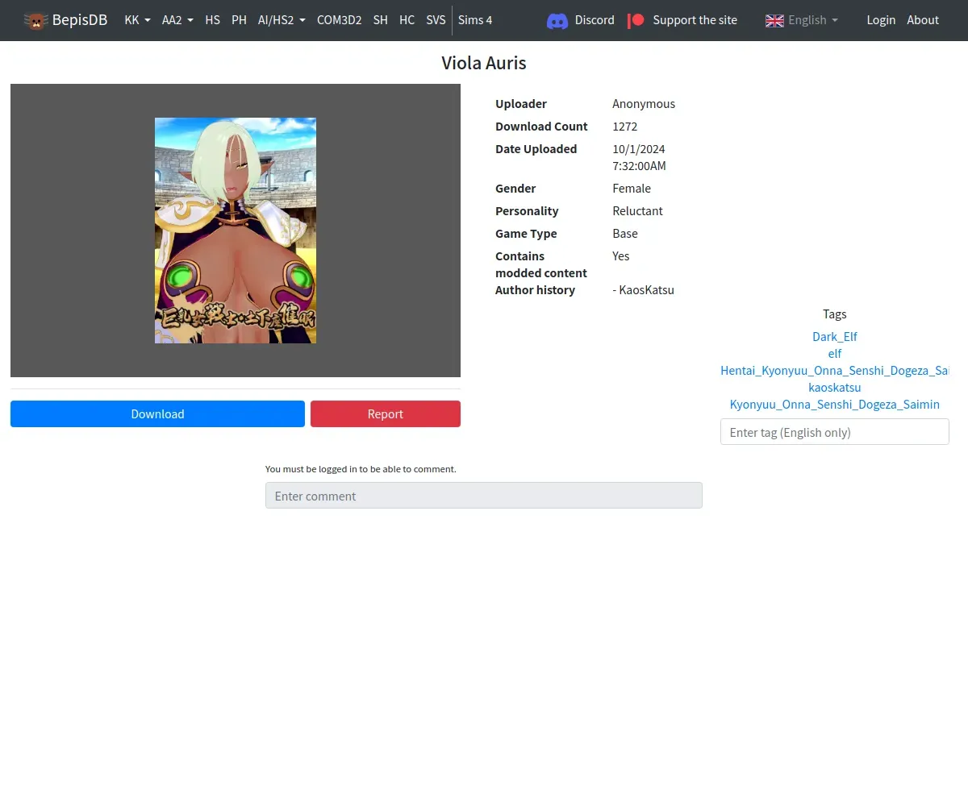
Task: Go to the PH section
Action: [239, 20]
